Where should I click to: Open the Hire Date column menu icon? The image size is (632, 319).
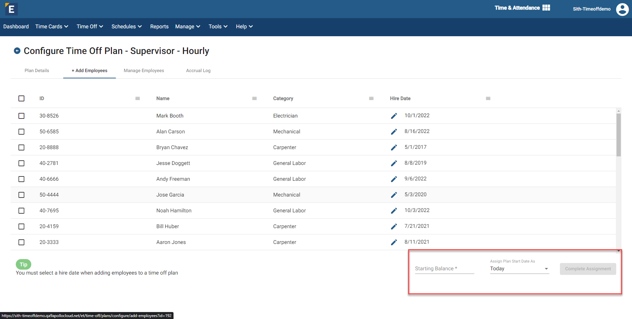click(488, 98)
